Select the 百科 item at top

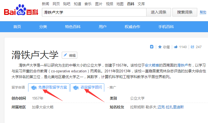(131, 4)
